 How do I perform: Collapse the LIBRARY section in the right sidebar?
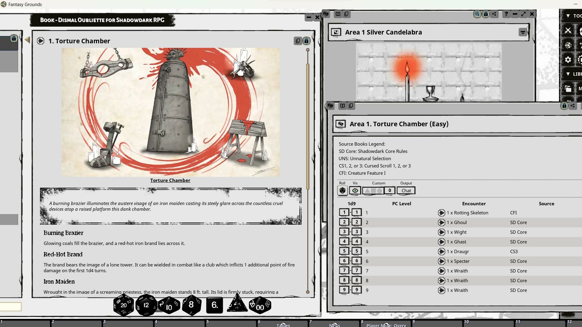tap(568, 74)
